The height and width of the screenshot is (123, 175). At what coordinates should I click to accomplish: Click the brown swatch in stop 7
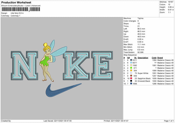pyautogui.click(x=131, y=76)
